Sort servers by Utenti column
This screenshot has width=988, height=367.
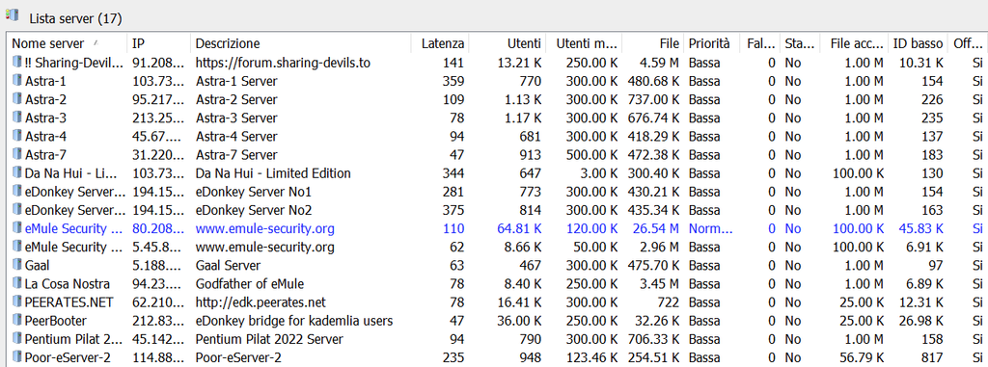[x=508, y=43]
